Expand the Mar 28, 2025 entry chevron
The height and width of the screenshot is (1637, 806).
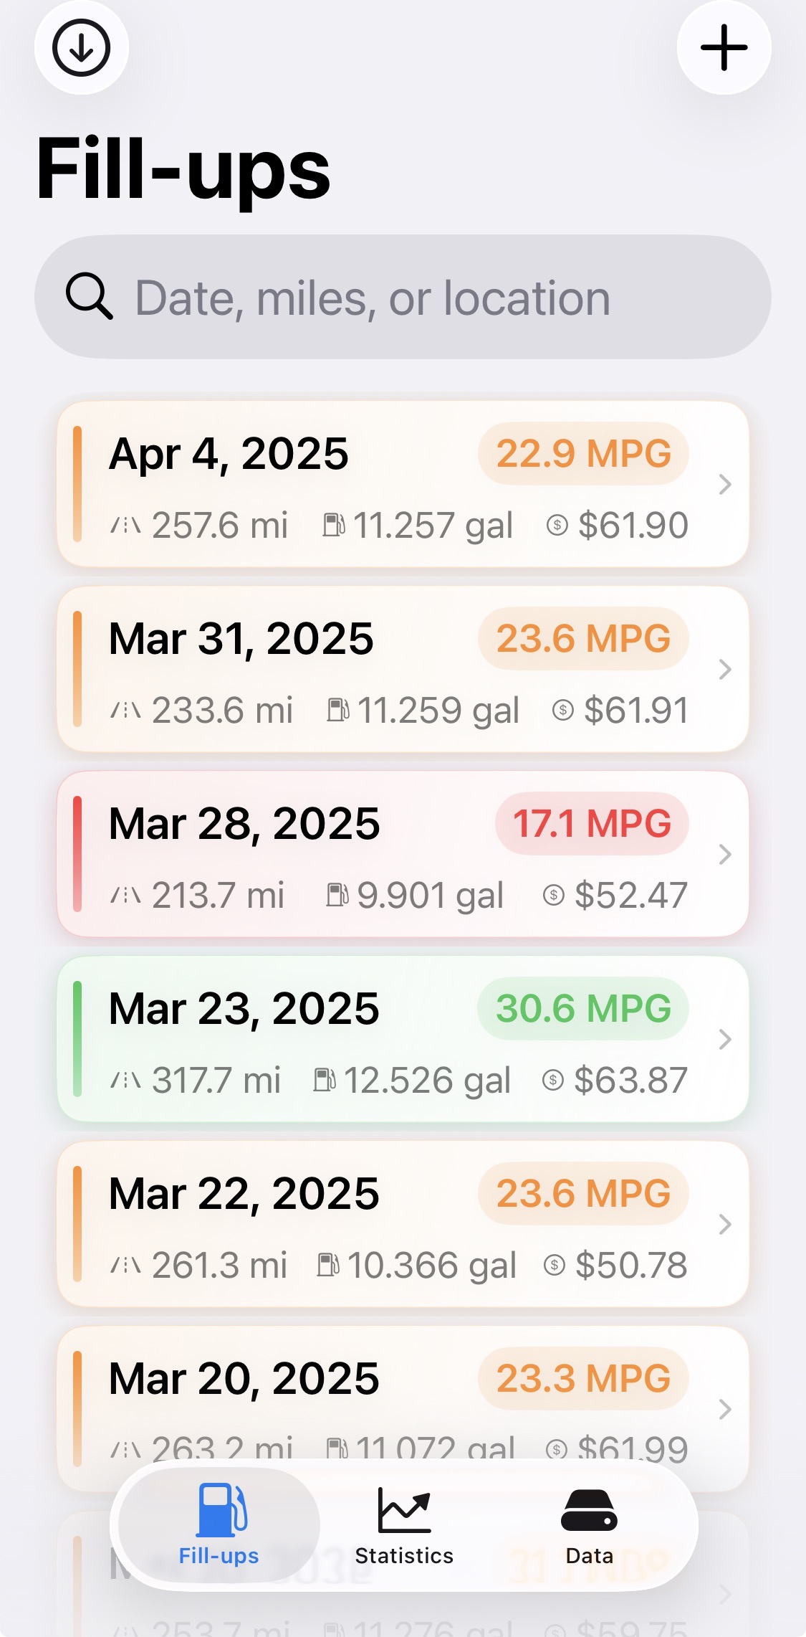click(724, 855)
